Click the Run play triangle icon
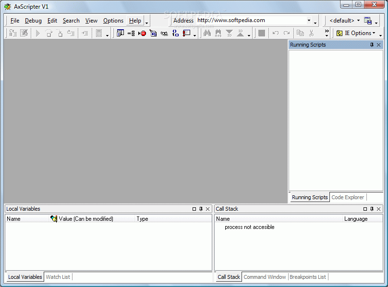 pos(38,33)
